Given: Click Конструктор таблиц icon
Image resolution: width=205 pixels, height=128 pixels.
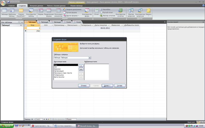Looking at the screenshot, I should click(31, 13).
